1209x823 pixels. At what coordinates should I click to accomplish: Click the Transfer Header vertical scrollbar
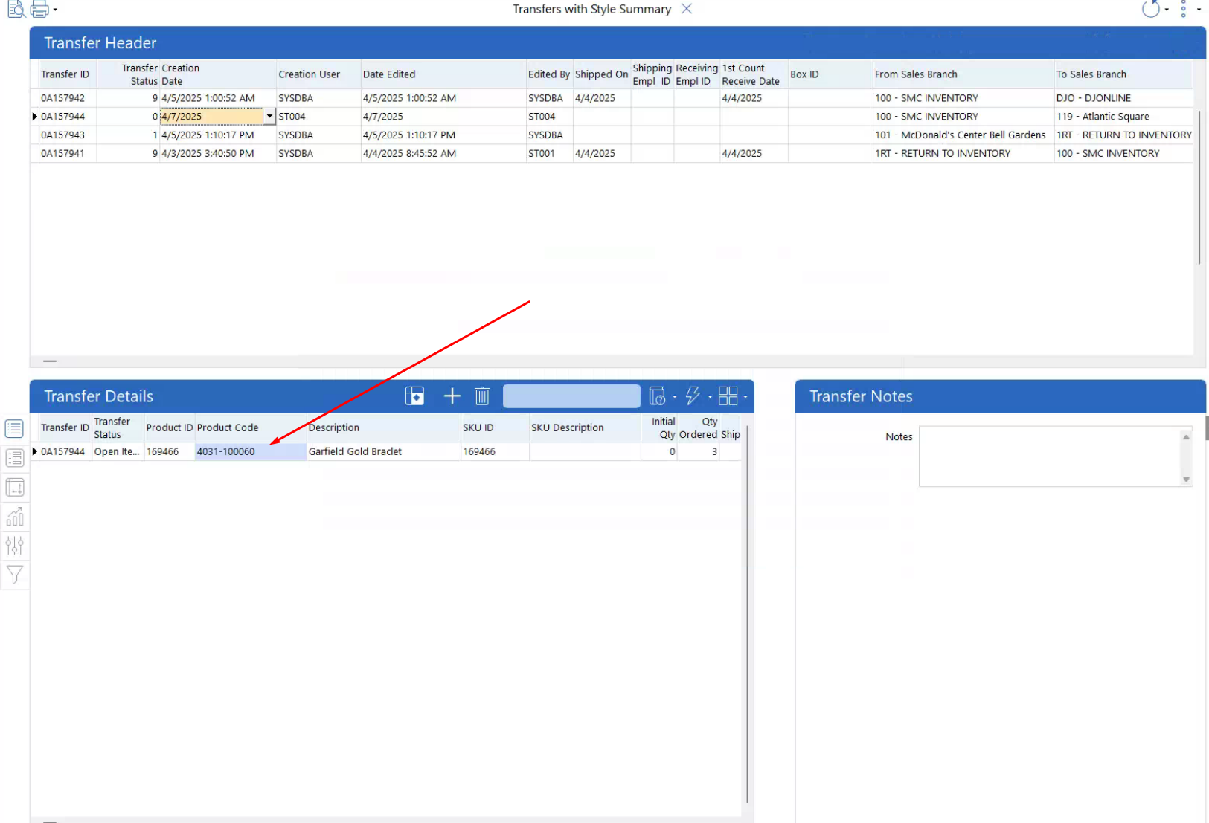[x=1199, y=187]
